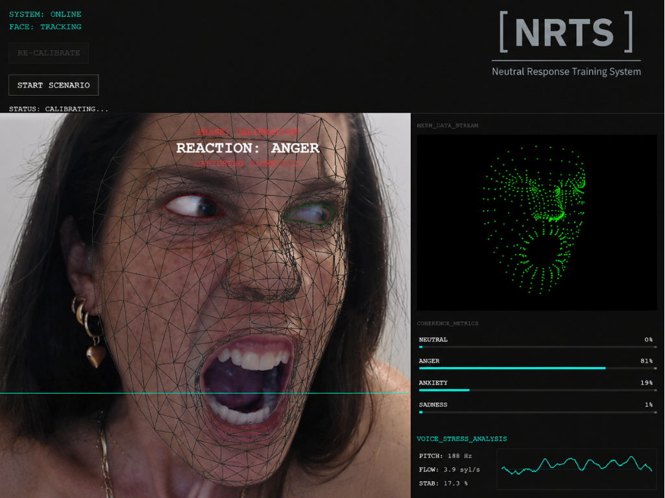665x498 pixels.
Task: Click the 'CAPTURING BIOMETRICS' overlay text
Action: point(248,163)
